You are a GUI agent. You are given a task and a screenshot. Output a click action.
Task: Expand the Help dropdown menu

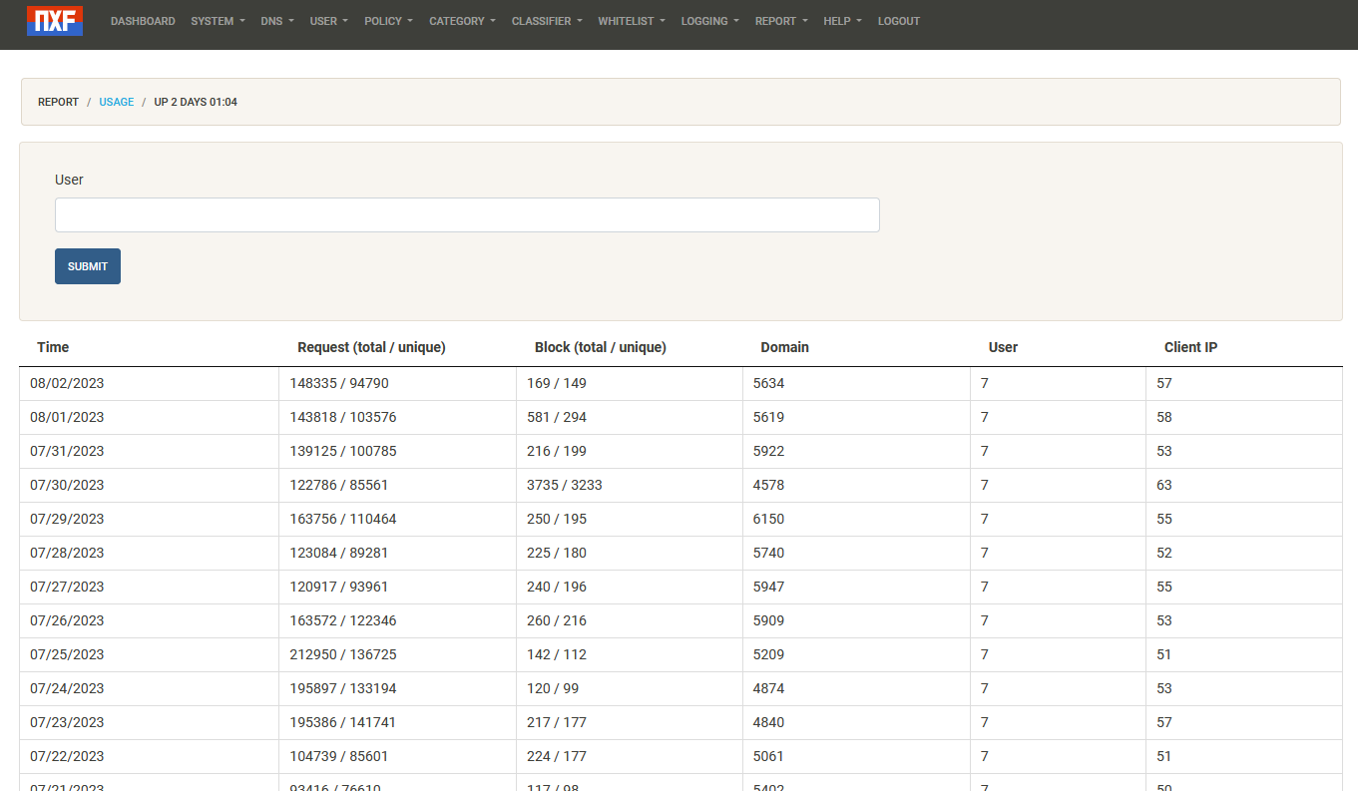click(x=842, y=21)
